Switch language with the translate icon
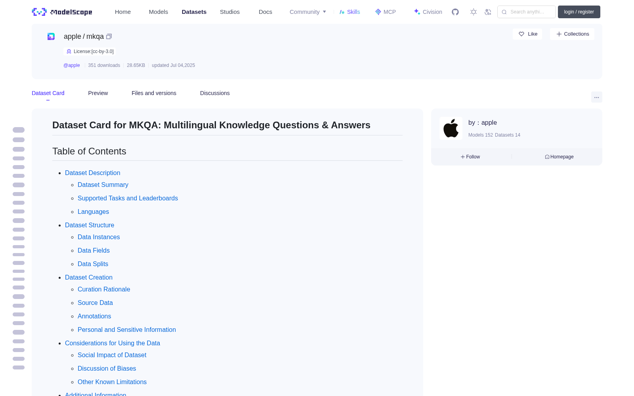Image resolution: width=634 pixels, height=396 pixels. (x=488, y=12)
